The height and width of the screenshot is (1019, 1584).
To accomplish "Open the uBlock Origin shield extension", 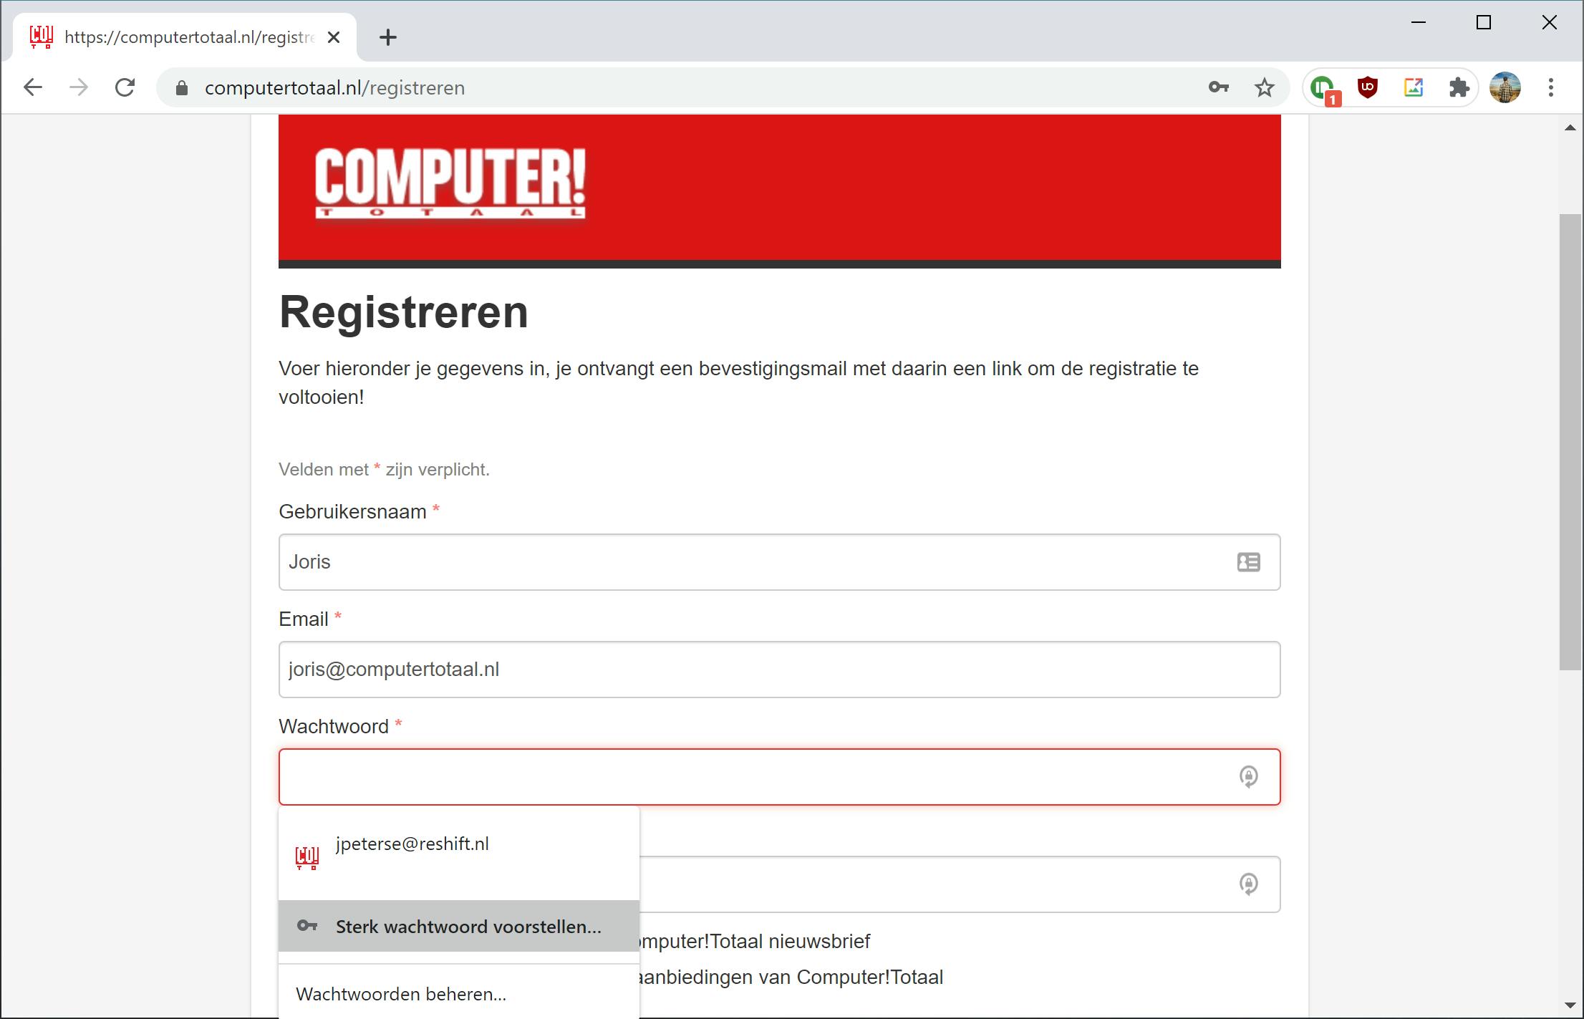I will 1368,87.
